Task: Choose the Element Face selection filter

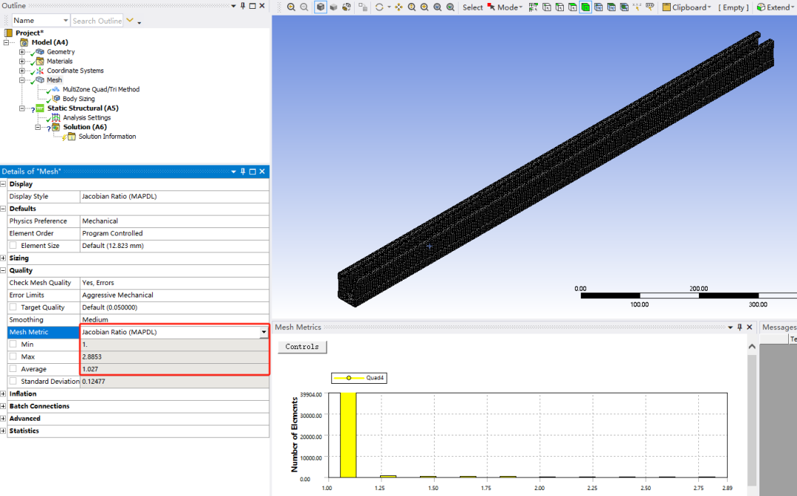Action: (x=612, y=7)
